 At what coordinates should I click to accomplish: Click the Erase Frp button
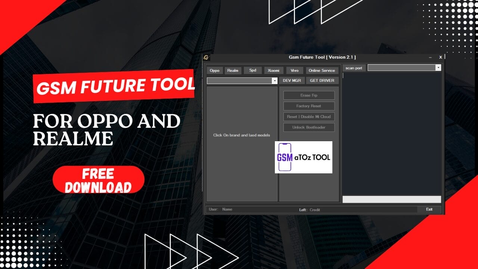[309, 95]
